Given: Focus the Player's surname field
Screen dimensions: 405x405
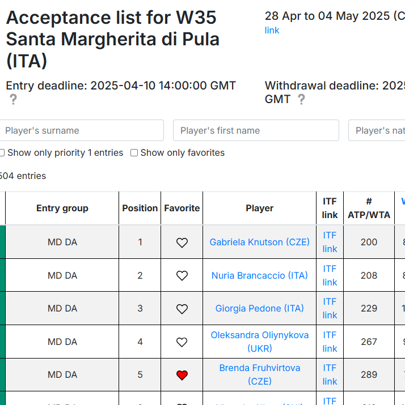Looking at the screenshot, I should pos(82,130).
